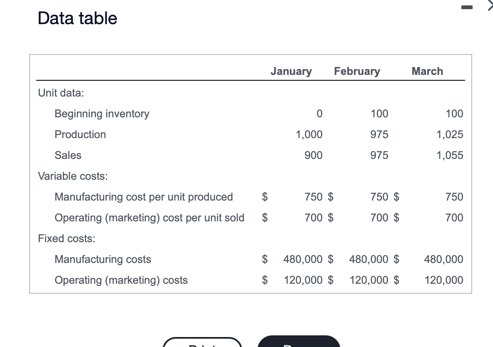Click Manufacturing cost per unit produced label

[x=144, y=197]
